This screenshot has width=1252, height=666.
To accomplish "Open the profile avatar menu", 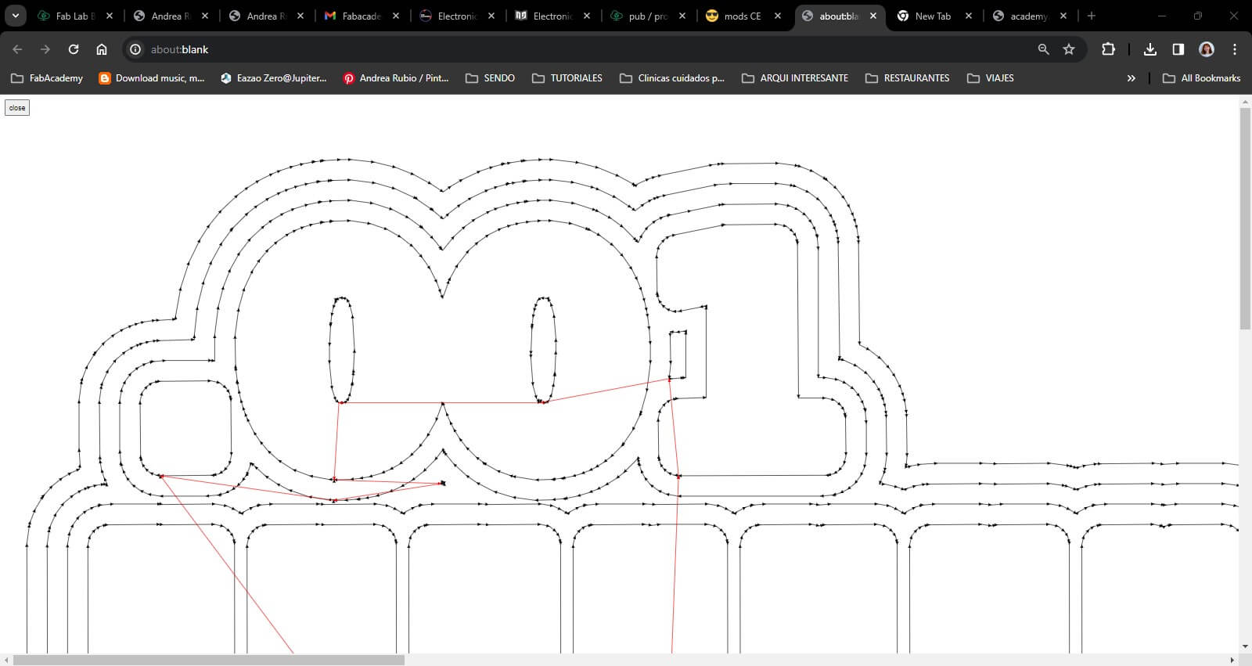I will coord(1207,49).
